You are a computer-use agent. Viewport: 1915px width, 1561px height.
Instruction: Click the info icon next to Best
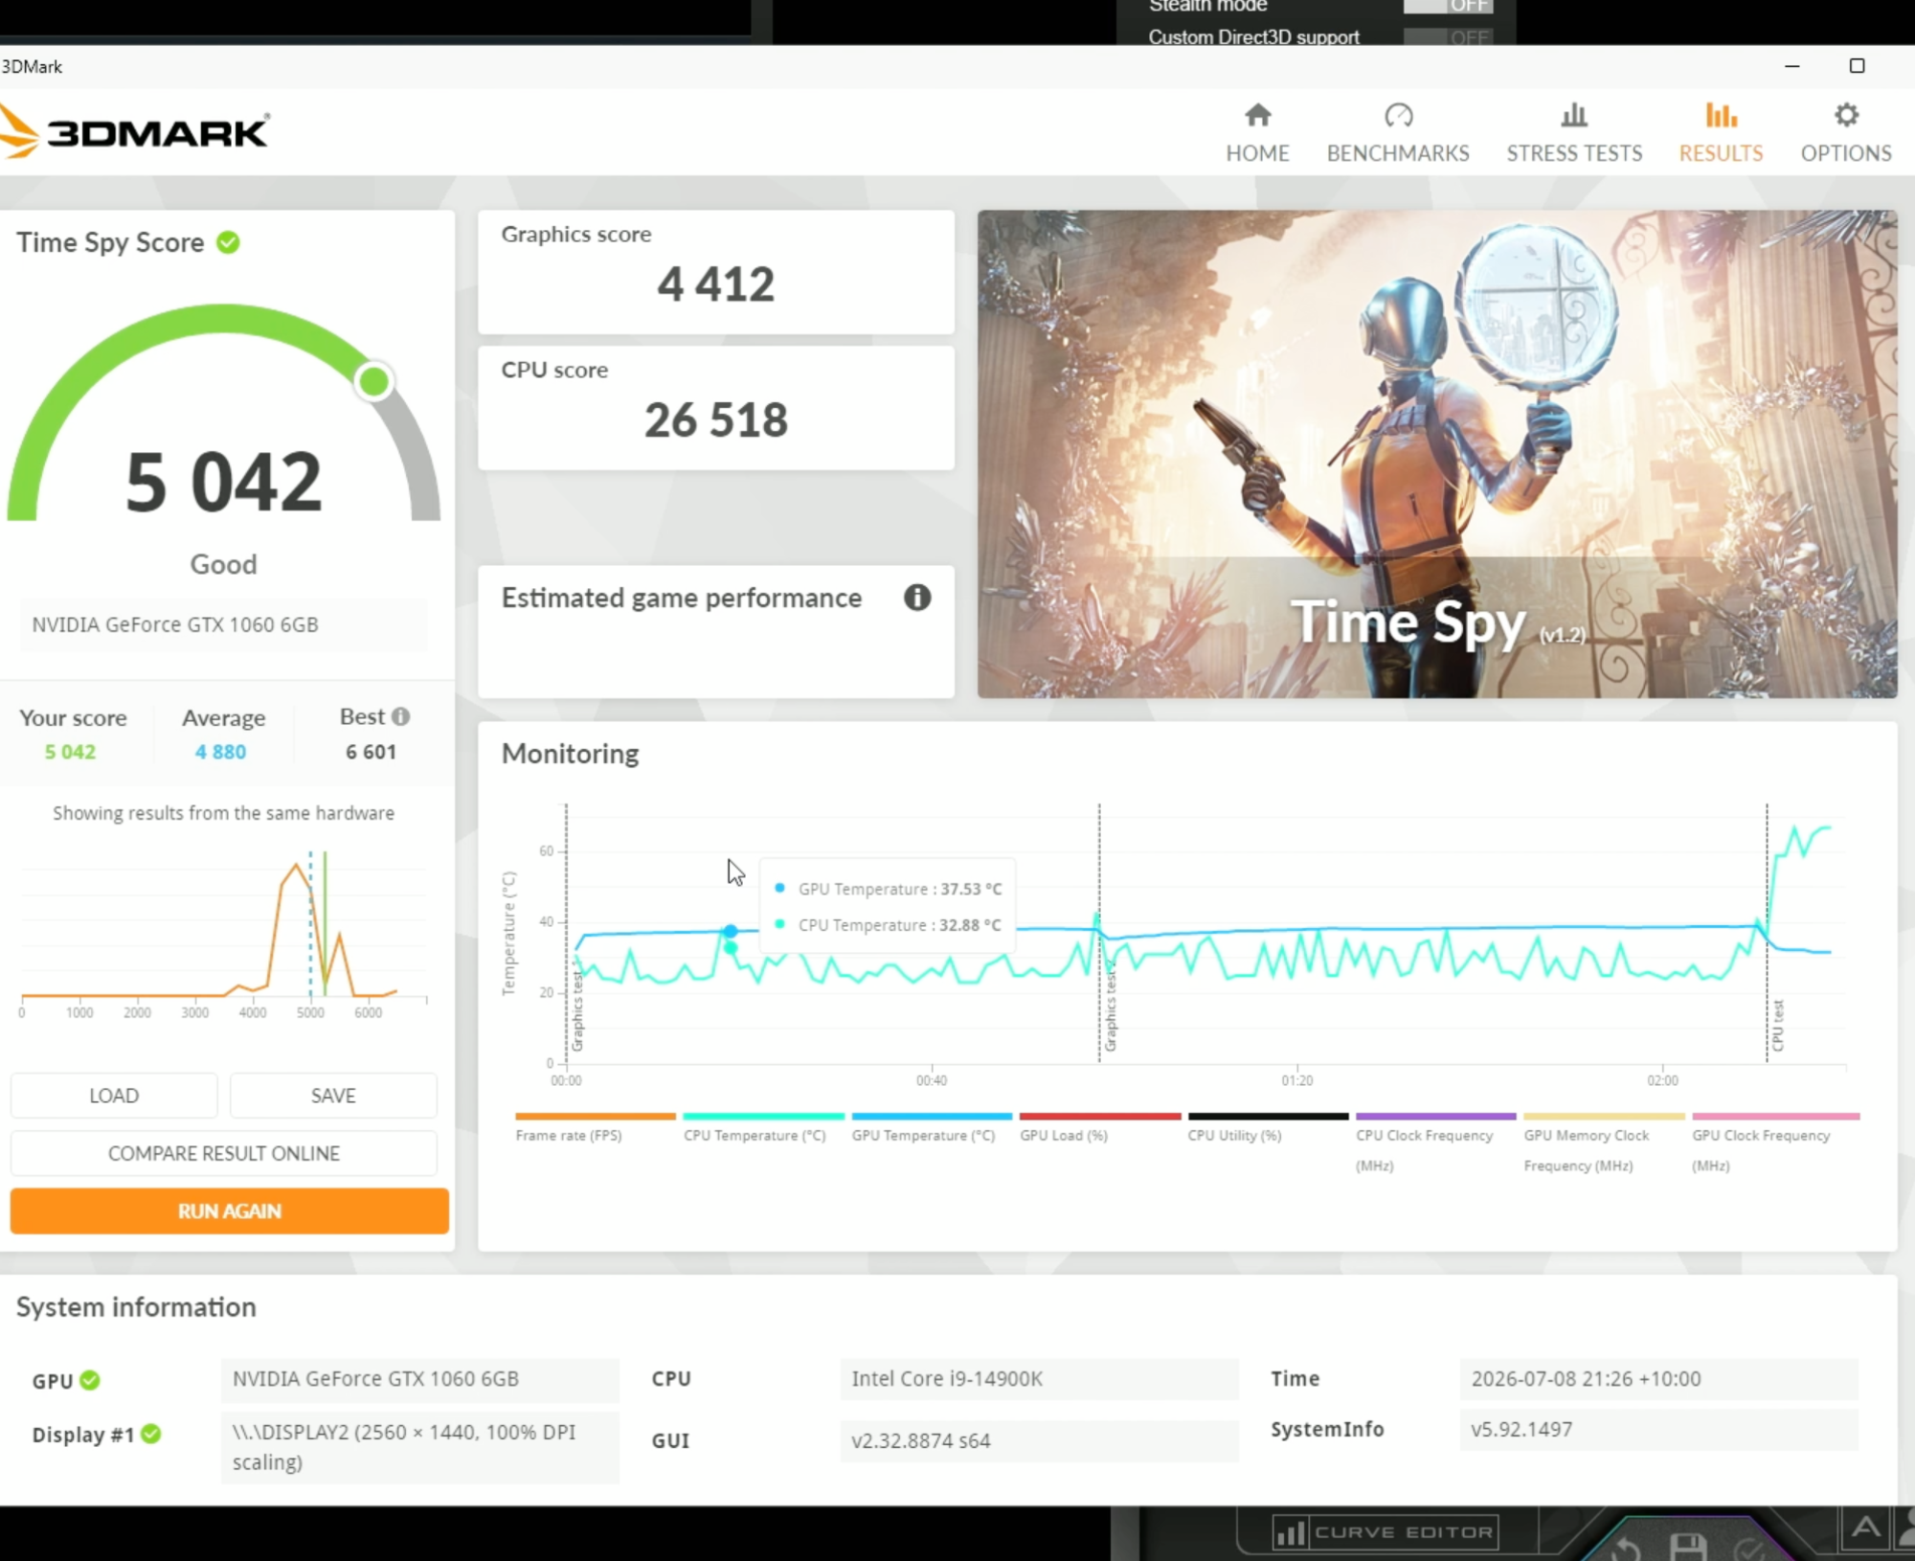[x=401, y=716]
